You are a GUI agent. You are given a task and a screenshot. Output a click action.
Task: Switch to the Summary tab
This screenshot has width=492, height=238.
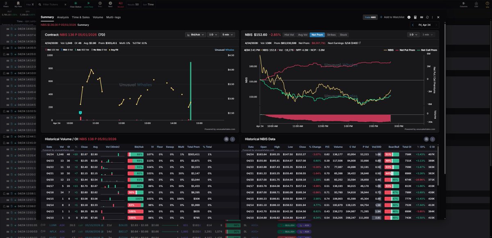click(47, 17)
